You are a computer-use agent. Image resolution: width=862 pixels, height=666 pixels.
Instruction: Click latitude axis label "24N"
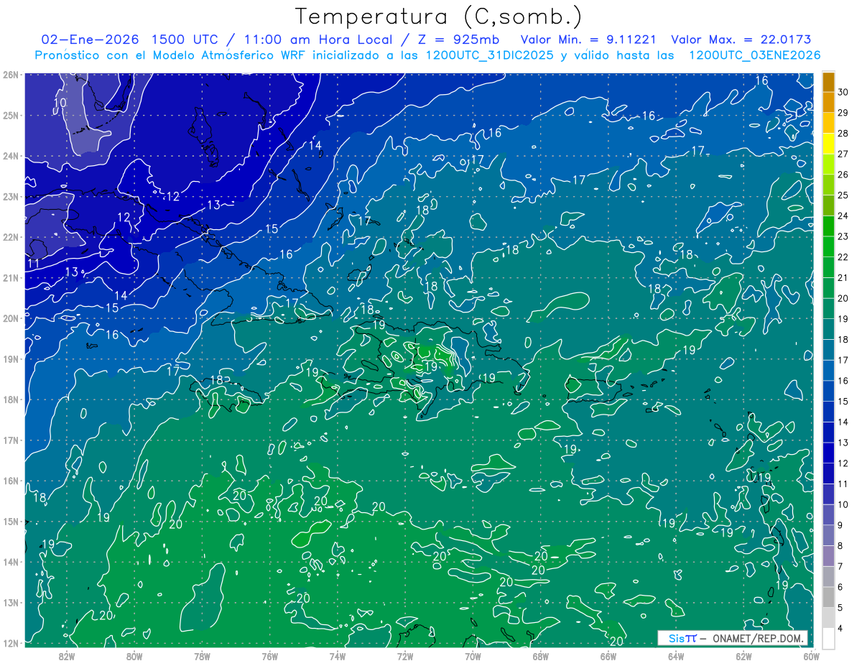pyautogui.click(x=10, y=156)
